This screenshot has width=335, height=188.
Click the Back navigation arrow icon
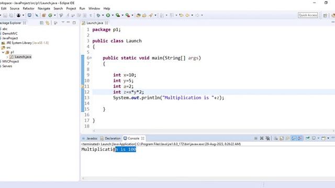(x=187, y=15)
